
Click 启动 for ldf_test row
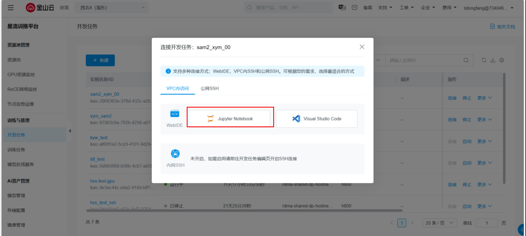click(x=467, y=163)
